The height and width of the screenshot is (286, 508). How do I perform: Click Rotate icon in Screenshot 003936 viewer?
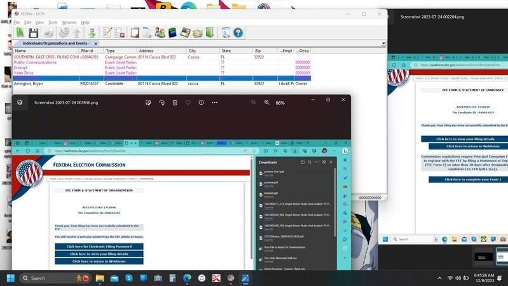161,102
